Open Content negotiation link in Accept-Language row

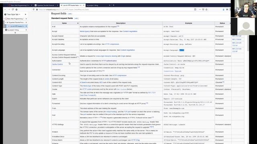[x=128, y=50]
